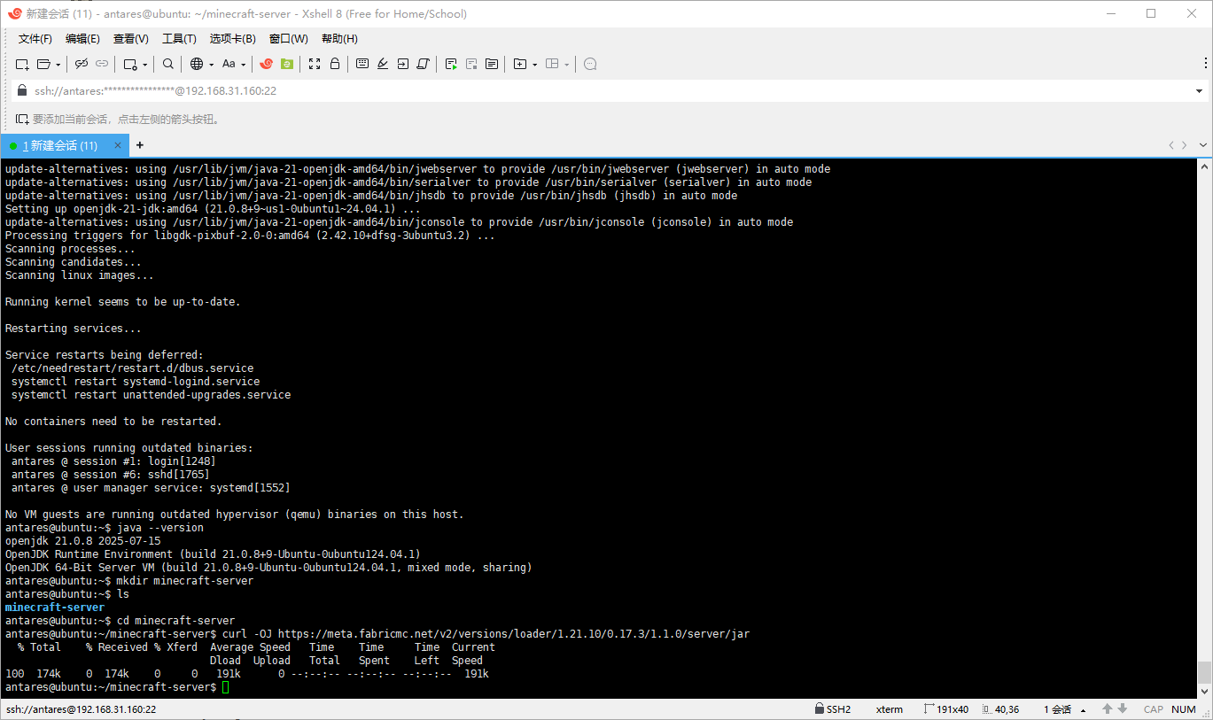The width and height of the screenshot is (1213, 720).
Task: Open the on-screen keyboard mapping icon
Action: pyautogui.click(x=362, y=64)
